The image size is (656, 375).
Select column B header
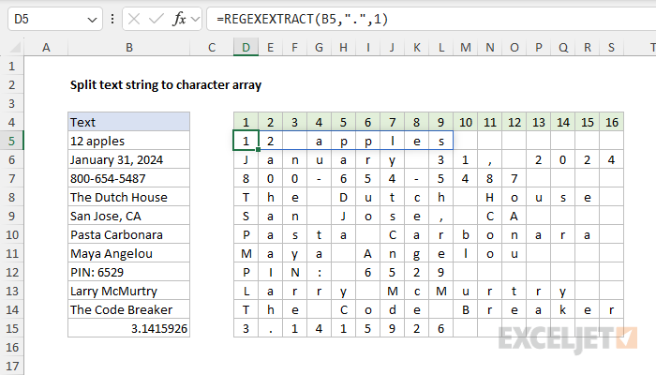(129, 47)
